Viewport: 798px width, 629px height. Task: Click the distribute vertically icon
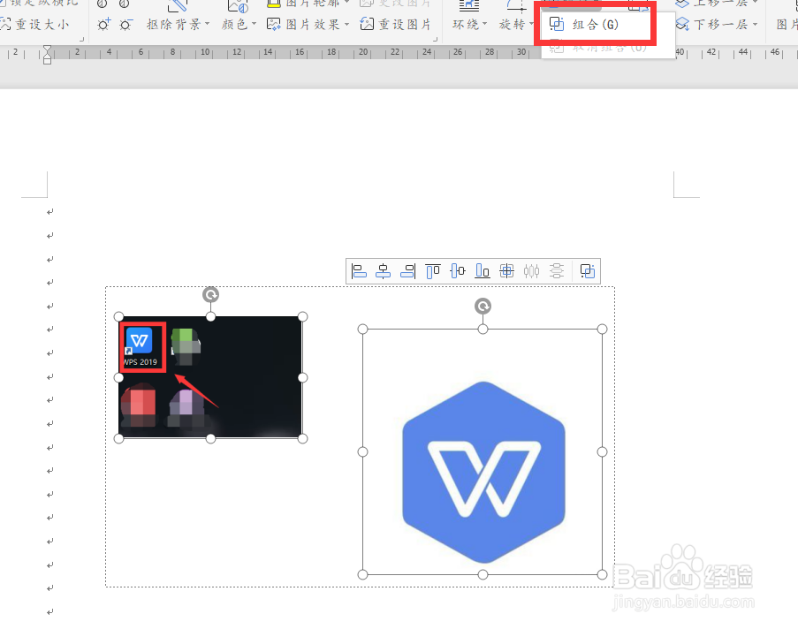click(x=557, y=271)
